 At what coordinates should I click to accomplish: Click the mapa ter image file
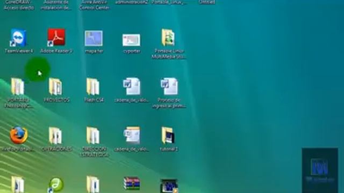[94, 38]
